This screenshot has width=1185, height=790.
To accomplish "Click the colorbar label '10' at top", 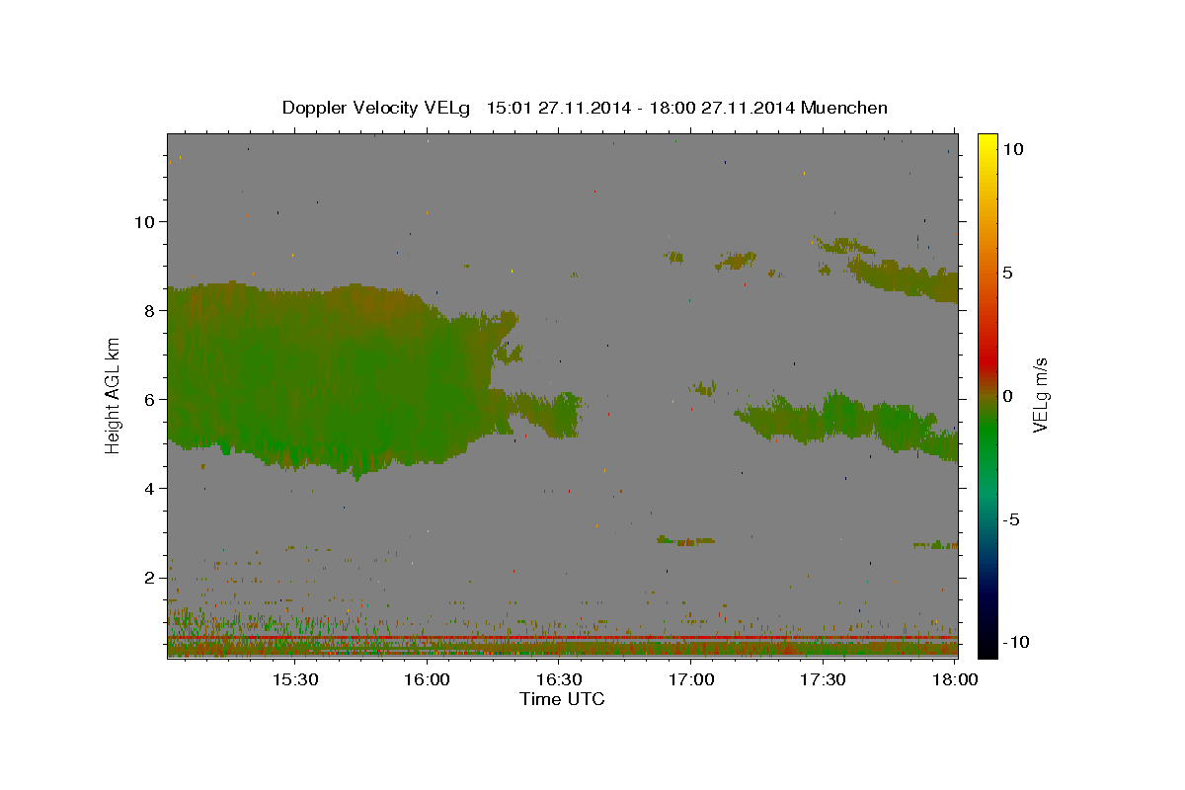I will coord(1012,149).
